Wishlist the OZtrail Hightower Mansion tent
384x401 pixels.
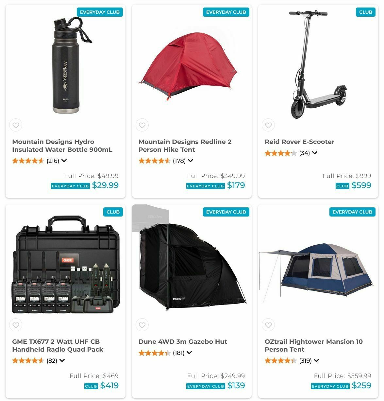[x=268, y=325]
